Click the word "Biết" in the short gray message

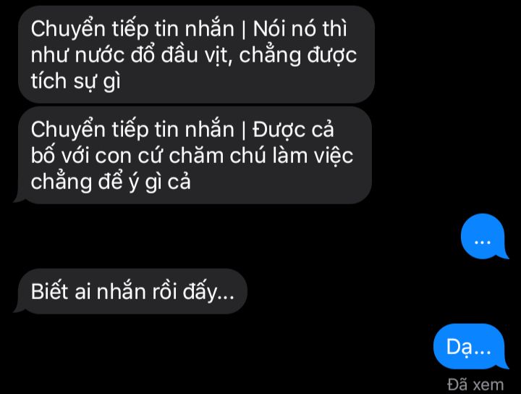point(50,292)
